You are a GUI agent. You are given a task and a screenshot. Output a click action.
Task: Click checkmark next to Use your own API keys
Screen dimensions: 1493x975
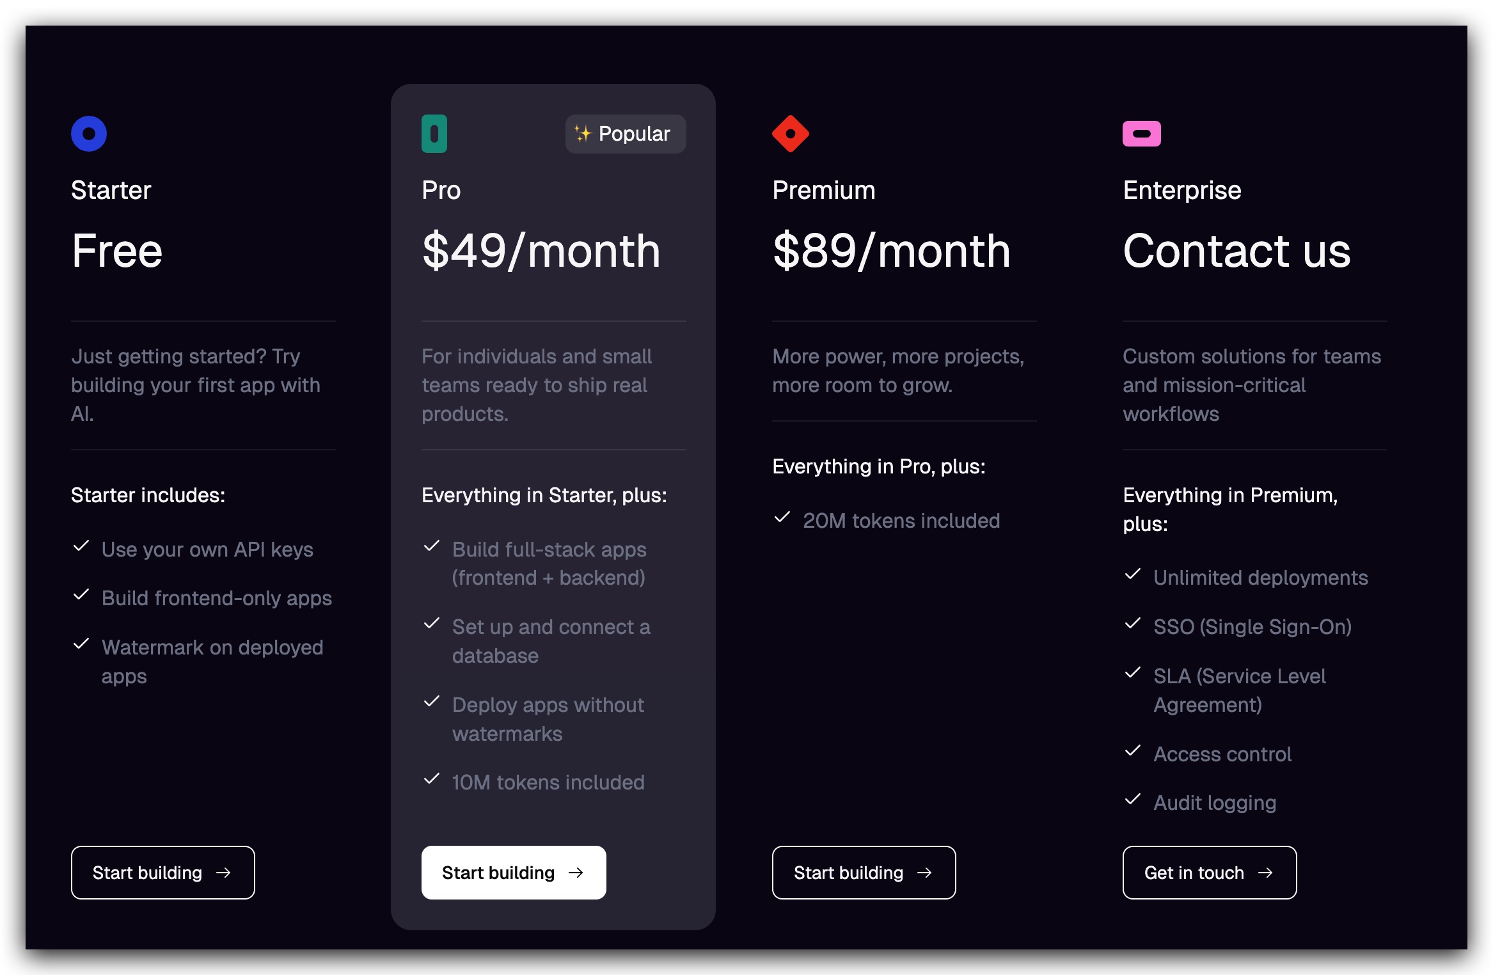(x=81, y=546)
